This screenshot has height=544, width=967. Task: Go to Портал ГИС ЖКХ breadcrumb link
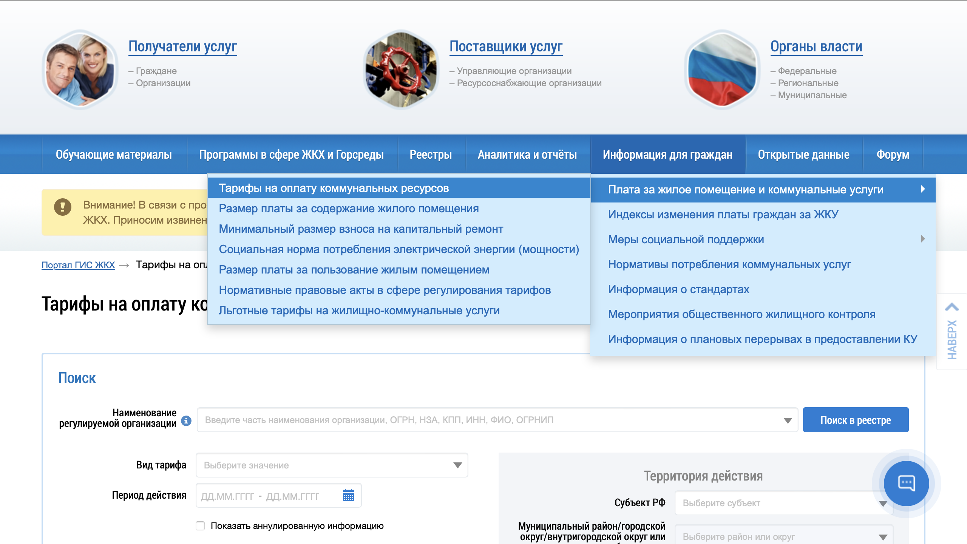[x=78, y=265]
